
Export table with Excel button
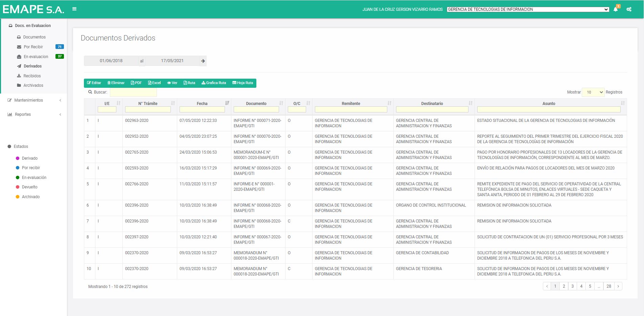[155, 83]
